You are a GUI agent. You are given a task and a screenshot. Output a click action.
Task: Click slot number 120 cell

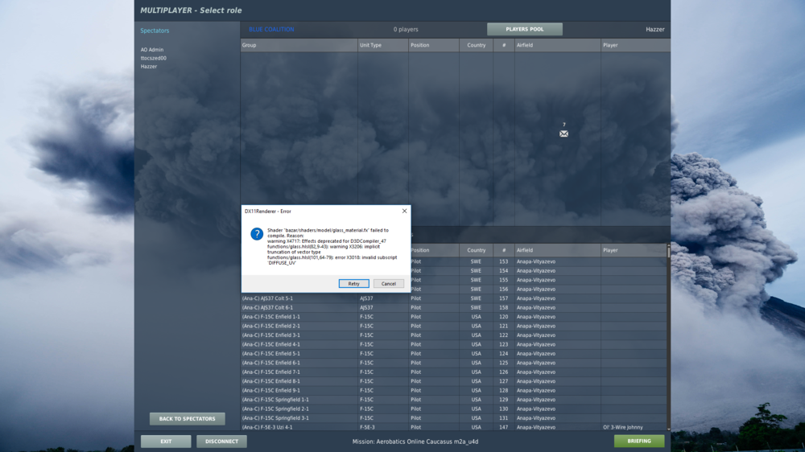(504, 317)
